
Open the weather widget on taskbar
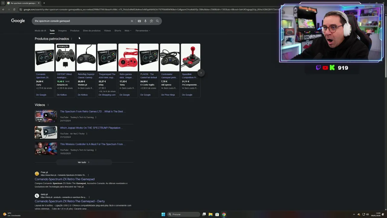12,214
